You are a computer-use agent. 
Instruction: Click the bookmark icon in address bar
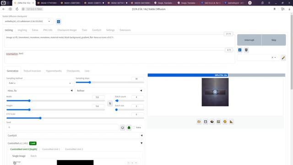pos(275,9)
